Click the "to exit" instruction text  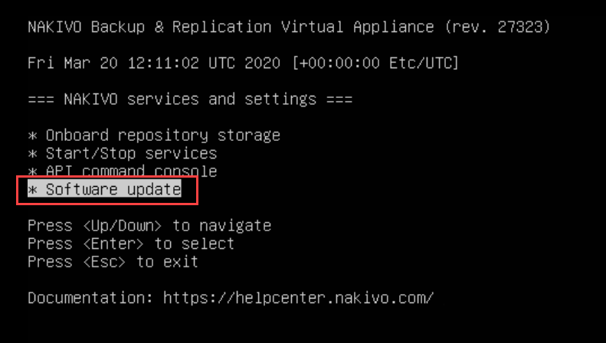(x=167, y=262)
